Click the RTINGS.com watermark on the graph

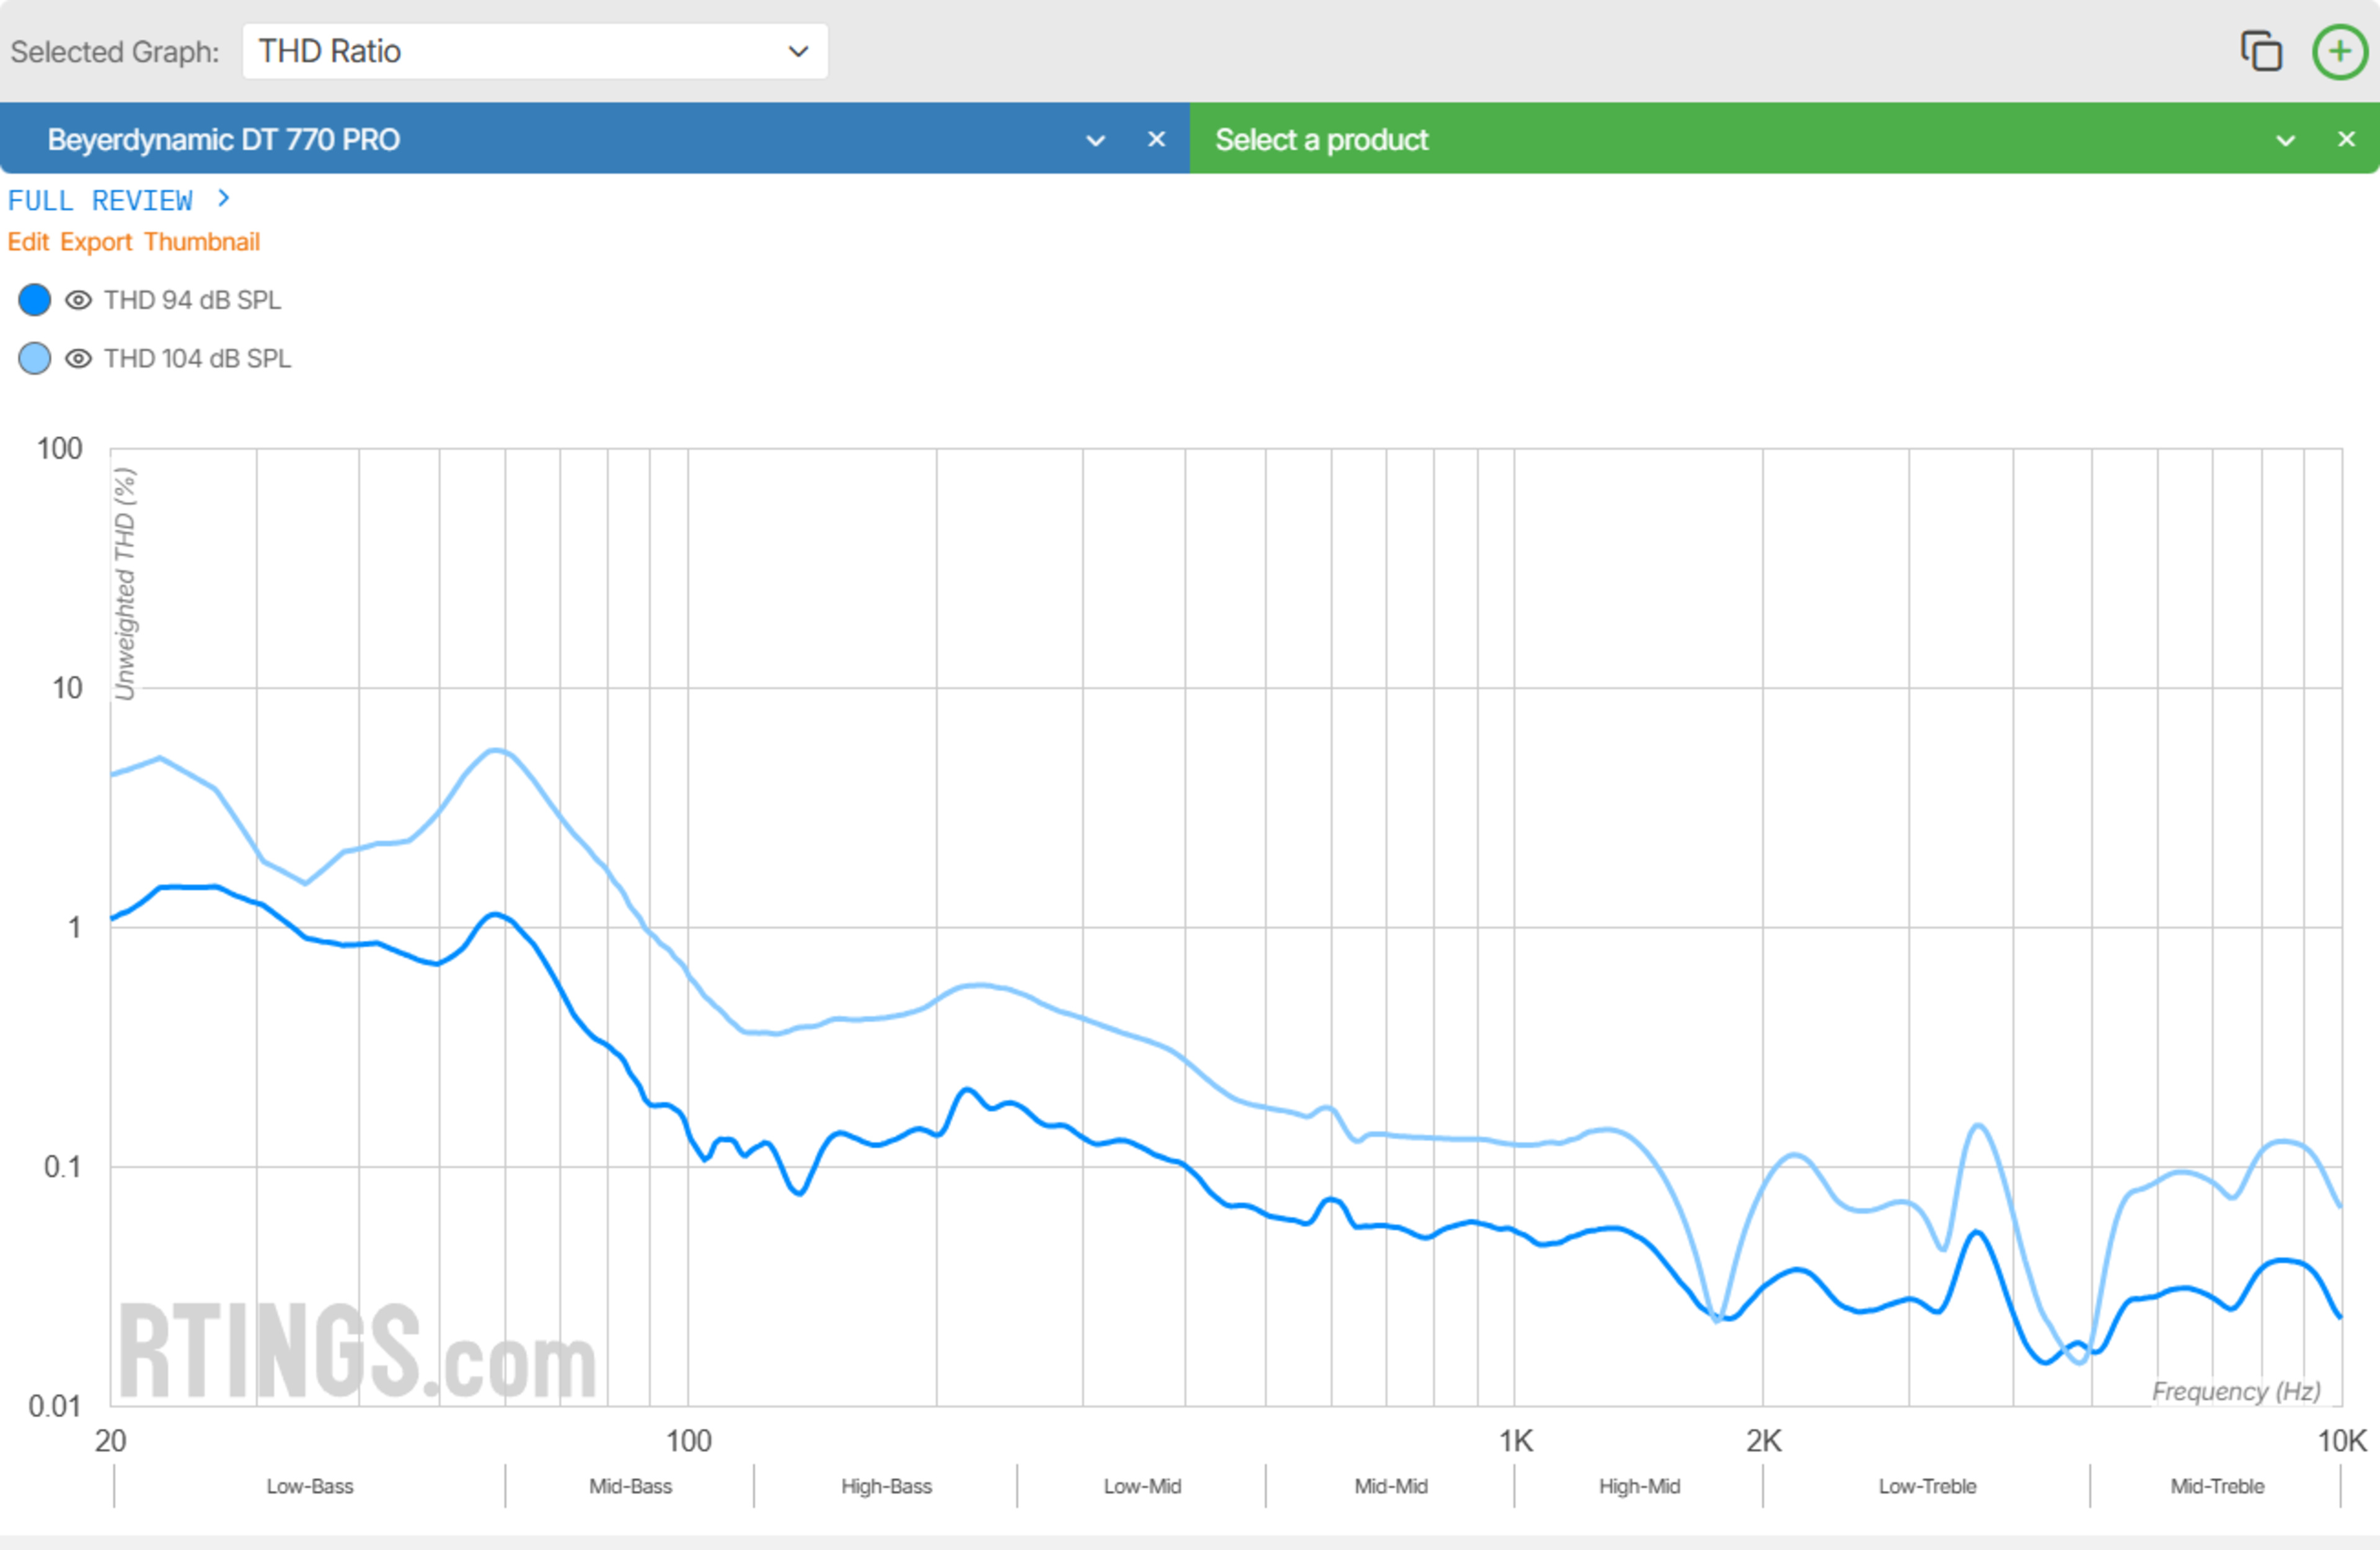[x=357, y=1351]
